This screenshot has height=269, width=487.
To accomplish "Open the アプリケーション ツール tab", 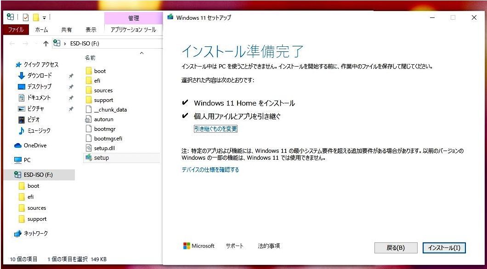I will point(133,30).
